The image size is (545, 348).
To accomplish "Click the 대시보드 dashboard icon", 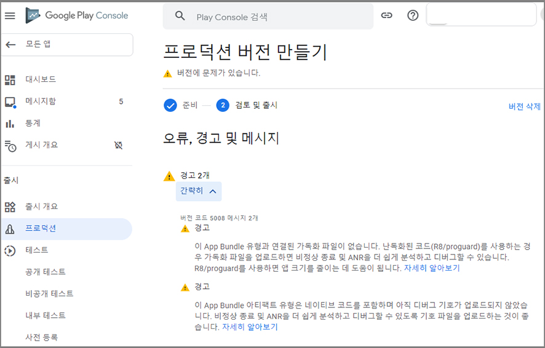I will coord(10,80).
